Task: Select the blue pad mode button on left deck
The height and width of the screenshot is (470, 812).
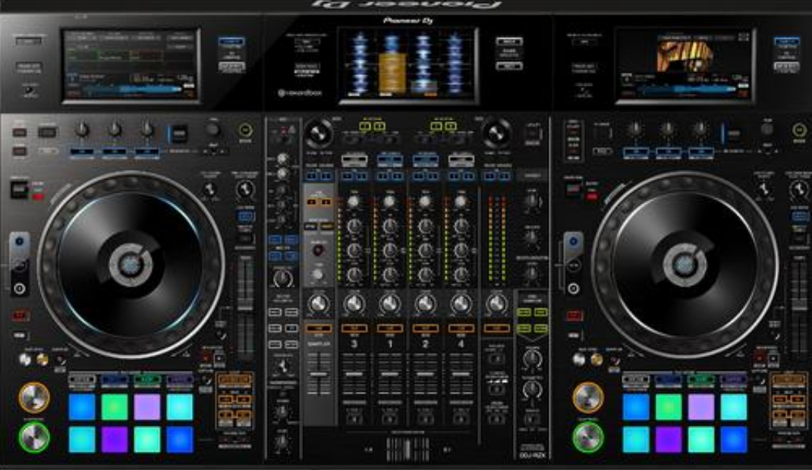Action: pyautogui.click(x=115, y=379)
